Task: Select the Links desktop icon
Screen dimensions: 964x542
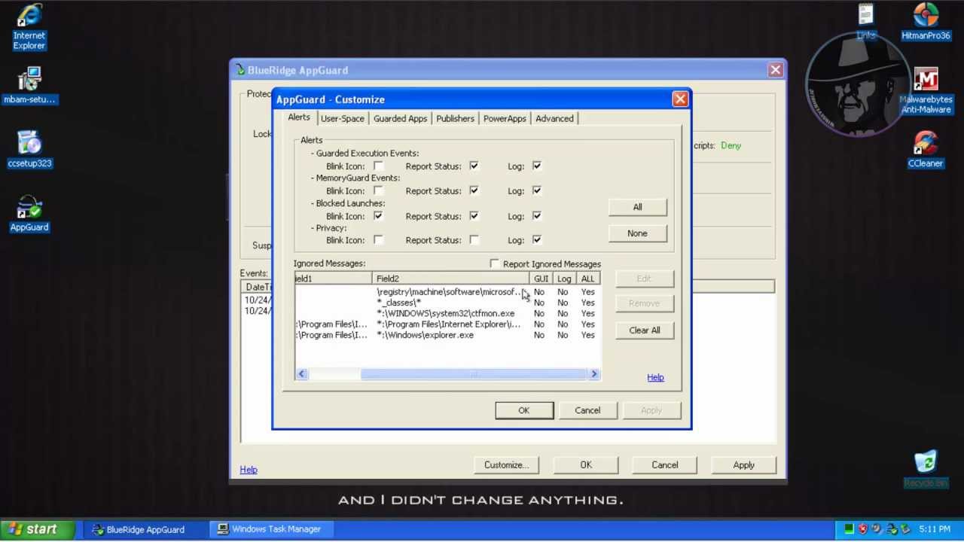Action: [865, 22]
